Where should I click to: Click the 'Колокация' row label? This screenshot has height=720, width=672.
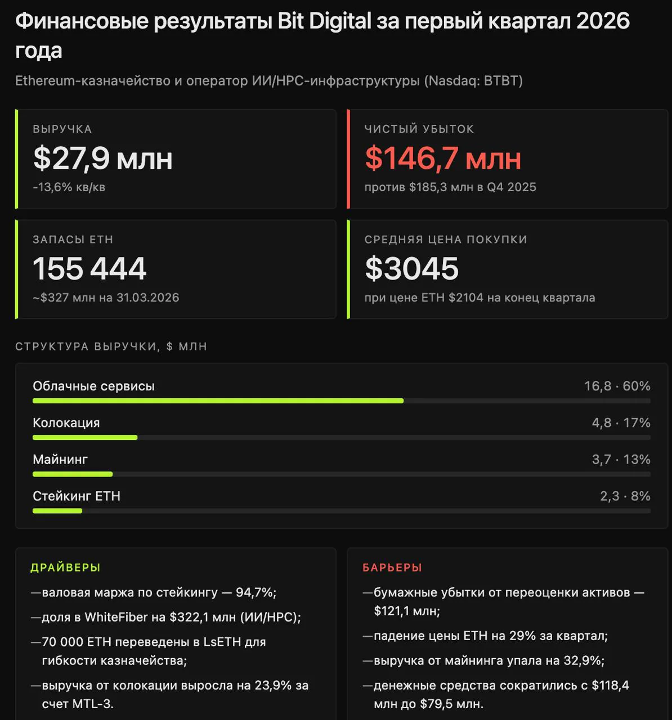[x=66, y=423]
